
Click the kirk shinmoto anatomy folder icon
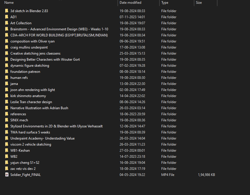[7, 96]
